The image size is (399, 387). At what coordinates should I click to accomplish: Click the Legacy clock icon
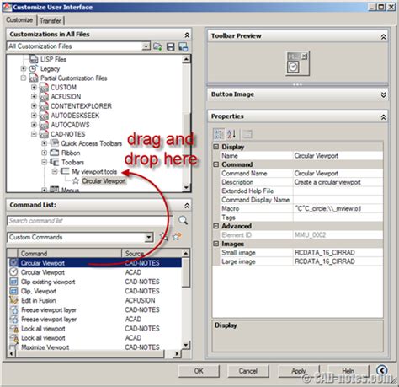(34, 68)
